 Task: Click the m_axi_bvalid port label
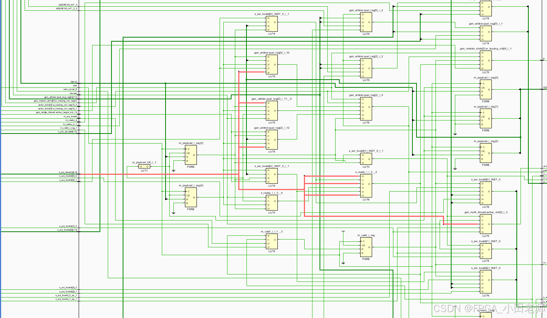(x=70, y=116)
